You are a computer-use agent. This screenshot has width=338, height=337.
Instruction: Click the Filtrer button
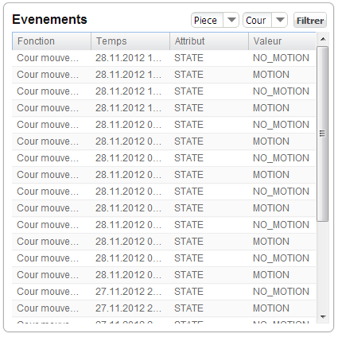(310, 21)
